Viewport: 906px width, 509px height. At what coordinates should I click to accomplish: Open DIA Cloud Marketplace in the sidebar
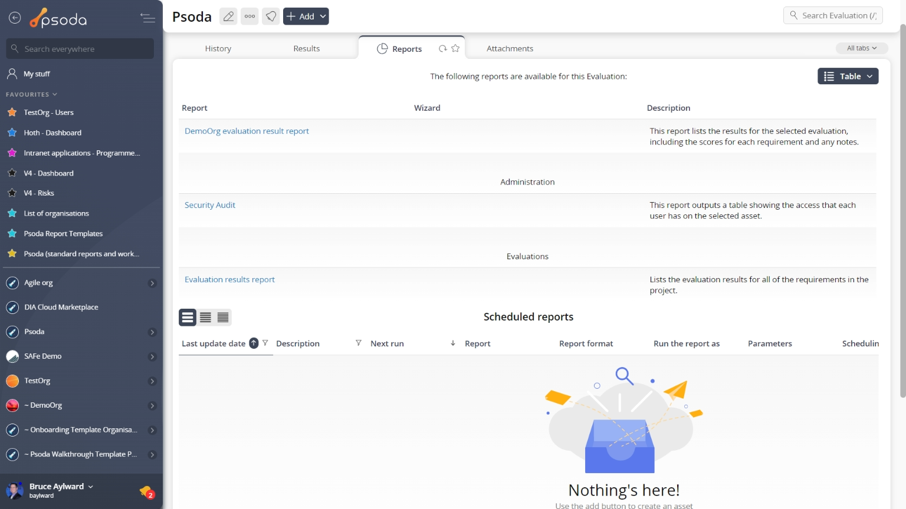[61, 307]
